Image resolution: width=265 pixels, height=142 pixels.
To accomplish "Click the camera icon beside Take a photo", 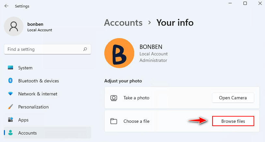I will tap(114, 98).
